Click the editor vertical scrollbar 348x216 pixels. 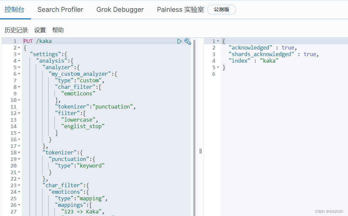[x=194, y=128]
